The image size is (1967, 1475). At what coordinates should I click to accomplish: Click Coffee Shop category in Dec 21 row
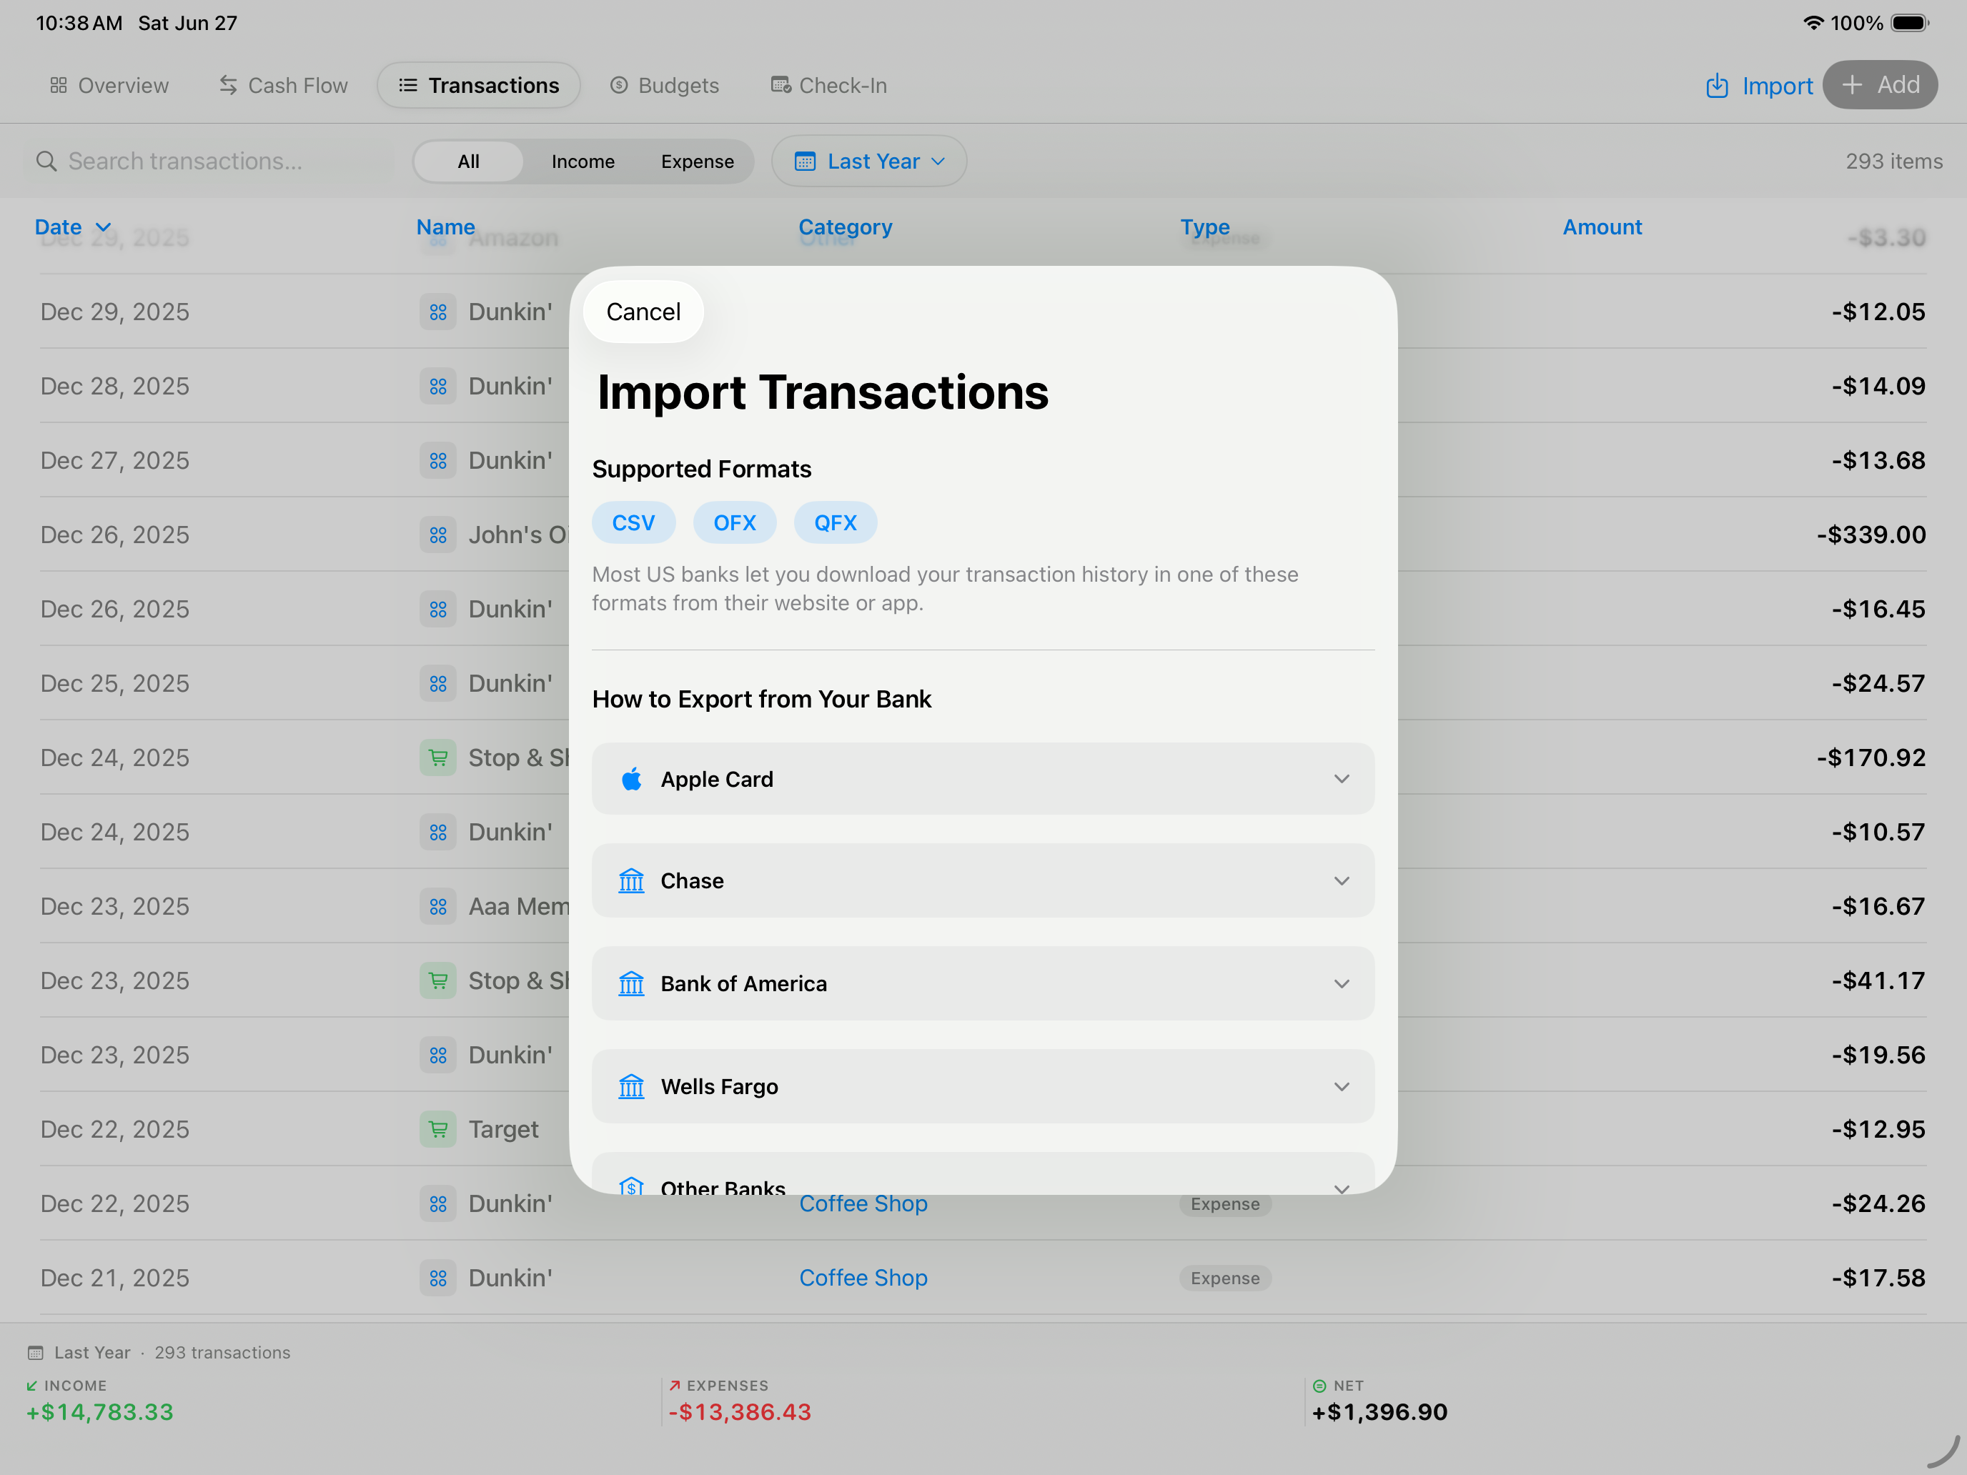click(863, 1278)
